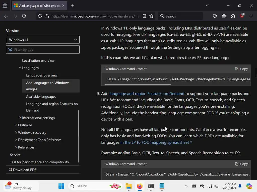Viewport: 257px width, 192px height.
Task: Open Languages overview article
Action: [x=42, y=75]
